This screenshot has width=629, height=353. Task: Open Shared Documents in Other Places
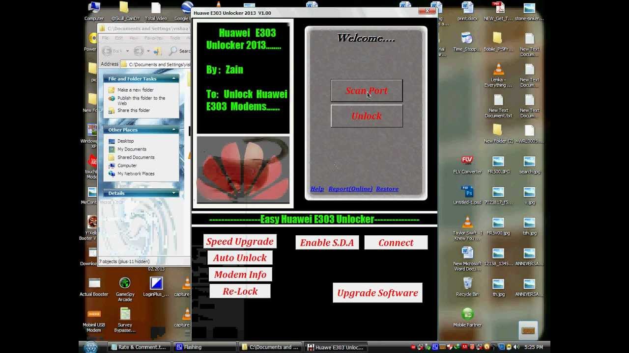click(x=136, y=157)
